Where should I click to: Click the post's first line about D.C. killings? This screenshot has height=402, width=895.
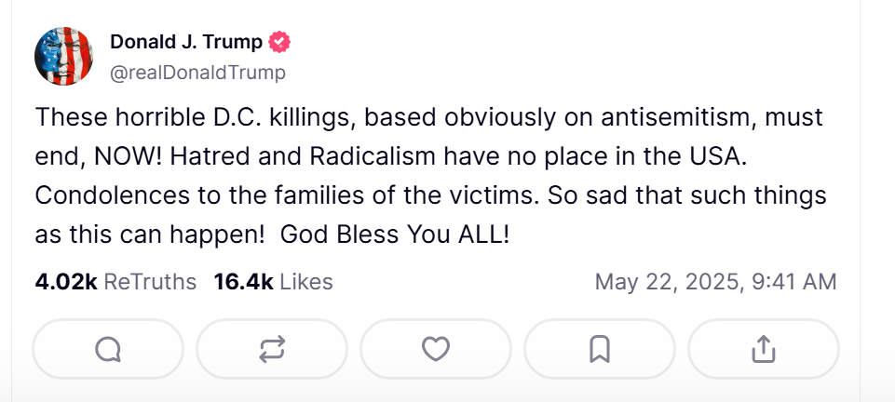click(x=428, y=118)
